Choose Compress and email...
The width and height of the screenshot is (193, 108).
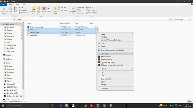[115, 62]
